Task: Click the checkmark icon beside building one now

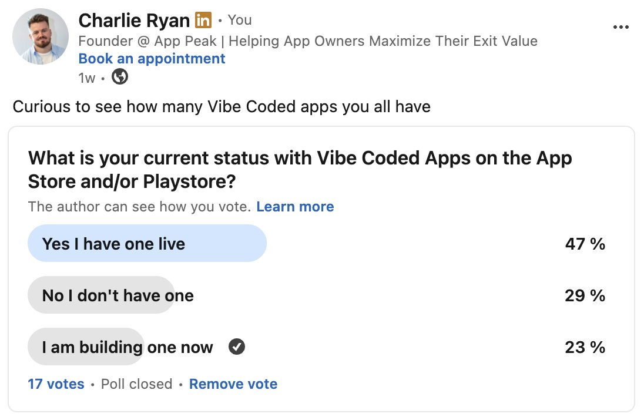Action: tap(237, 347)
